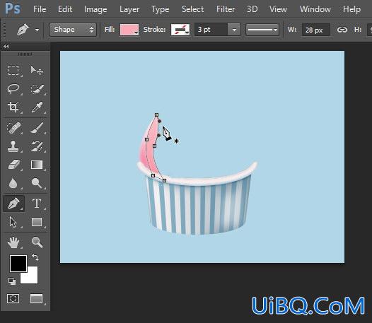The height and width of the screenshot is (323, 372).
Task: Select the Hand tool
Action: click(x=13, y=242)
